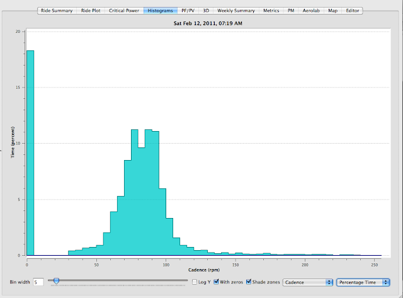Viewport: 403px width, 298px height.
Task: Toggle the With zeros checkbox
Action: 216,282
